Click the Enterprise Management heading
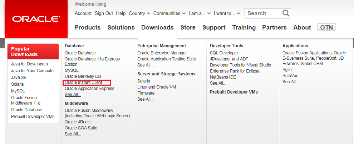Viewport: 354px width, 144px height. pyautogui.click(x=162, y=46)
